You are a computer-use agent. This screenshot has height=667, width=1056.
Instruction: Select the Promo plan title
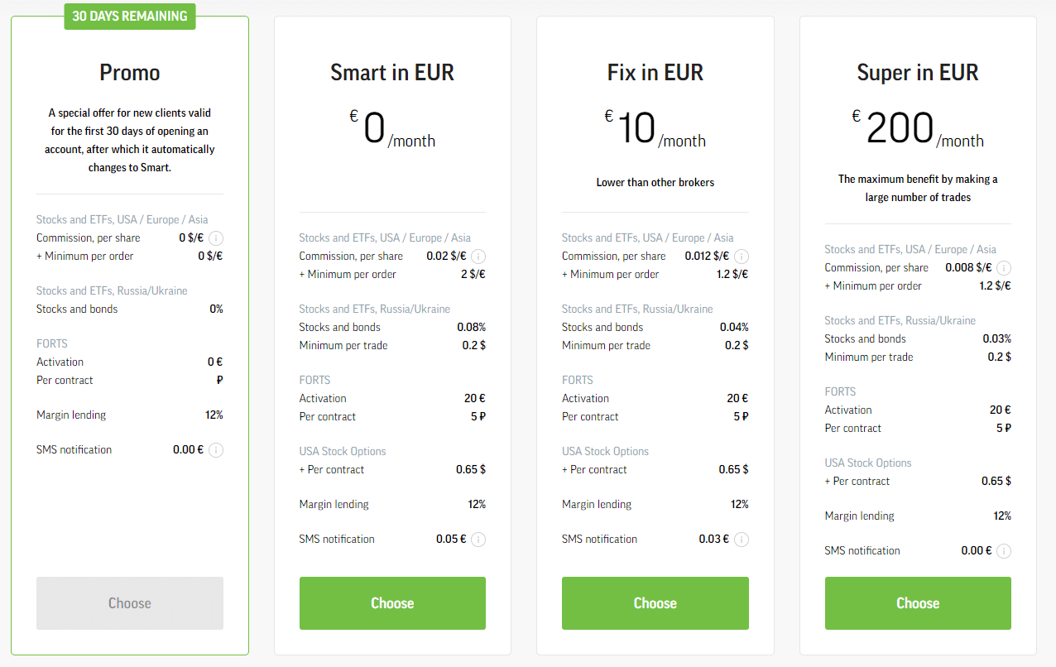[x=130, y=73]
